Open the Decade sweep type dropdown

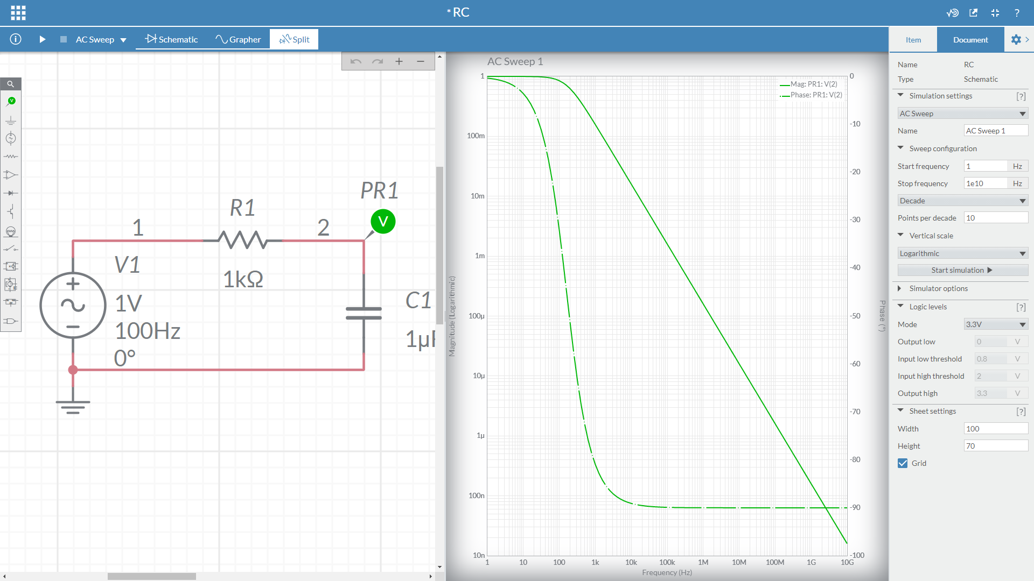pos(963,201)
